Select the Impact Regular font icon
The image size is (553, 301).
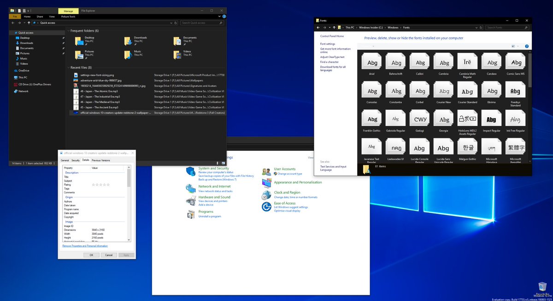492,119
